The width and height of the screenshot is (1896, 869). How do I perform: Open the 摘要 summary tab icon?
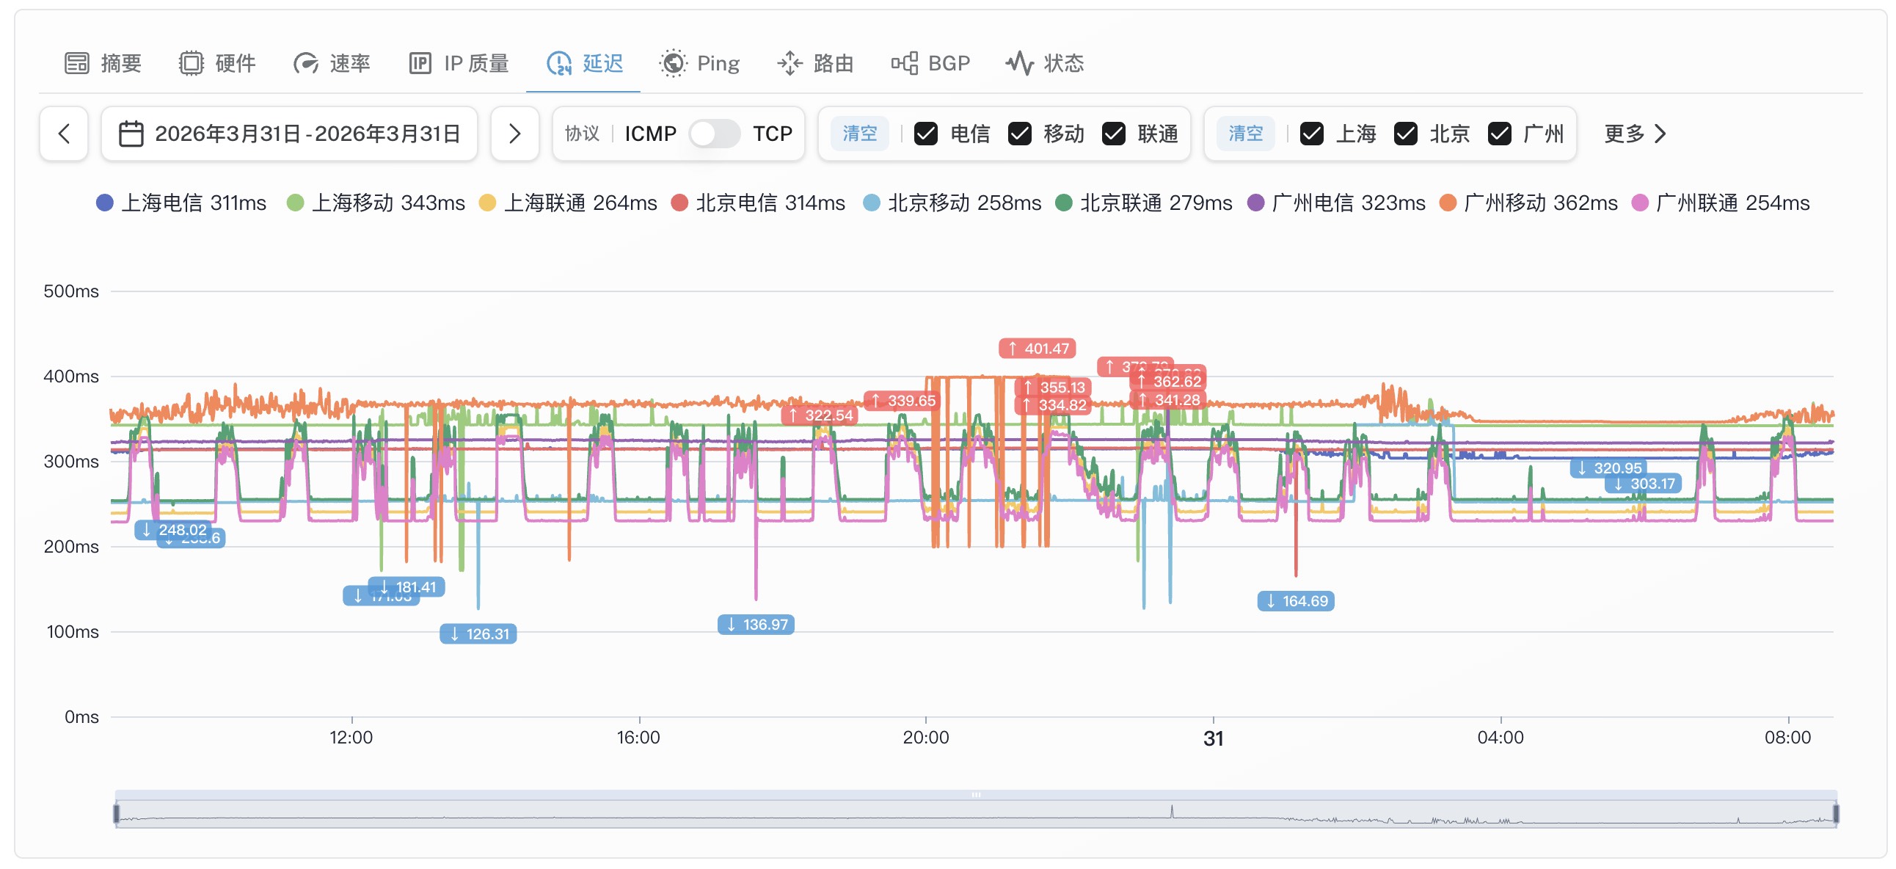pyautogui.click(x=76, y=63)
